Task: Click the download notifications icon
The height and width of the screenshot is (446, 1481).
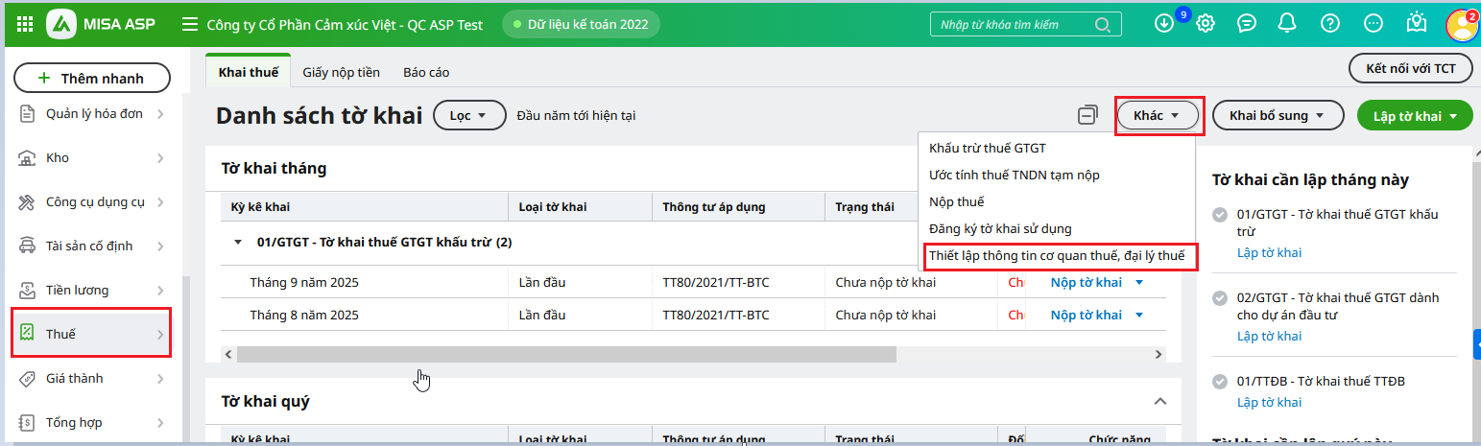Action: pyautogui.click(x=1164, y=24)
